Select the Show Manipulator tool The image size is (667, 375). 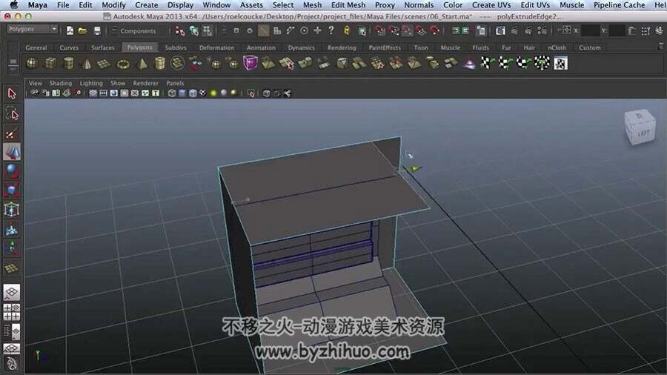11,249
